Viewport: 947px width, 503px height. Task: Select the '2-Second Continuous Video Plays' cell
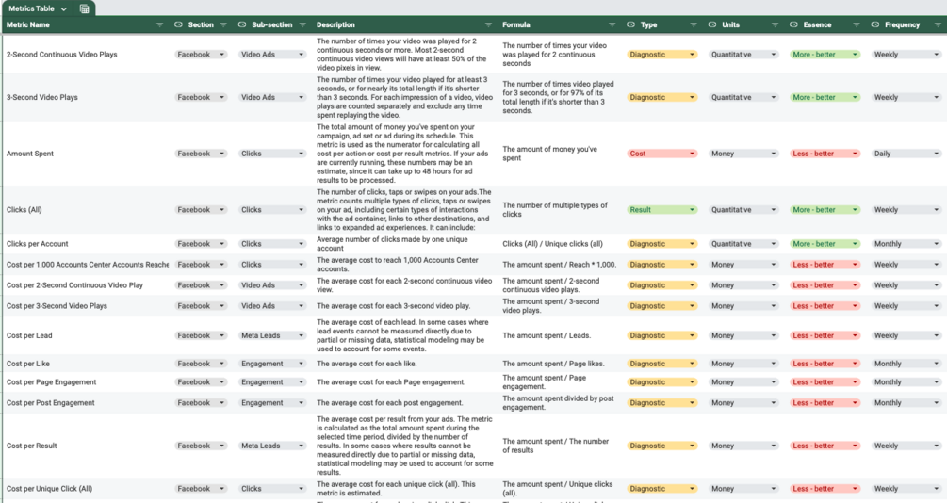coord(87,55)
